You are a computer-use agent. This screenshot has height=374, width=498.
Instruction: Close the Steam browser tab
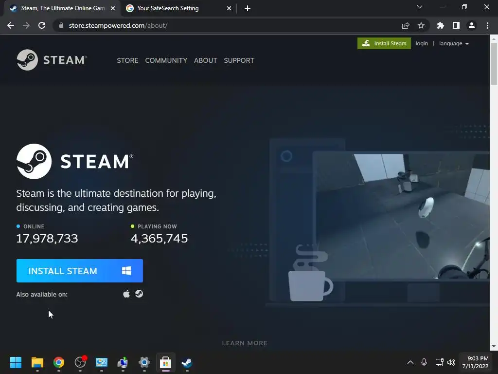(113, 9)
